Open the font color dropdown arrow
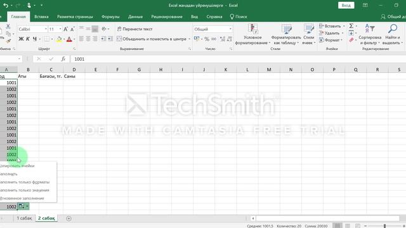This screenshot has width=406, height=228. (x=74, y=39)
